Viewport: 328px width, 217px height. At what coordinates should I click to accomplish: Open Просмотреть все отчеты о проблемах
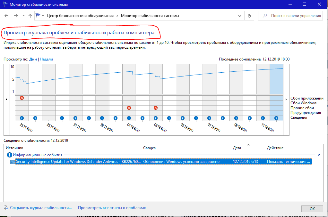click(112, 208)
